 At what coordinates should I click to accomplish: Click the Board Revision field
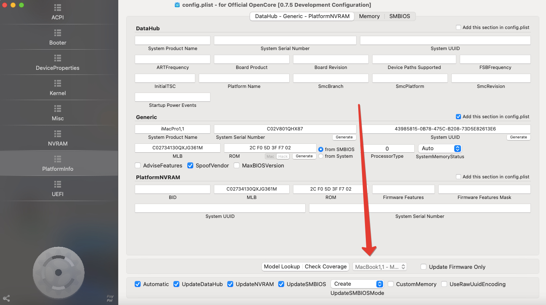(x=331, y=59)
